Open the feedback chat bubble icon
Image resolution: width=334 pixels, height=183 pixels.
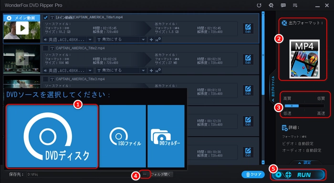[283, 5]
